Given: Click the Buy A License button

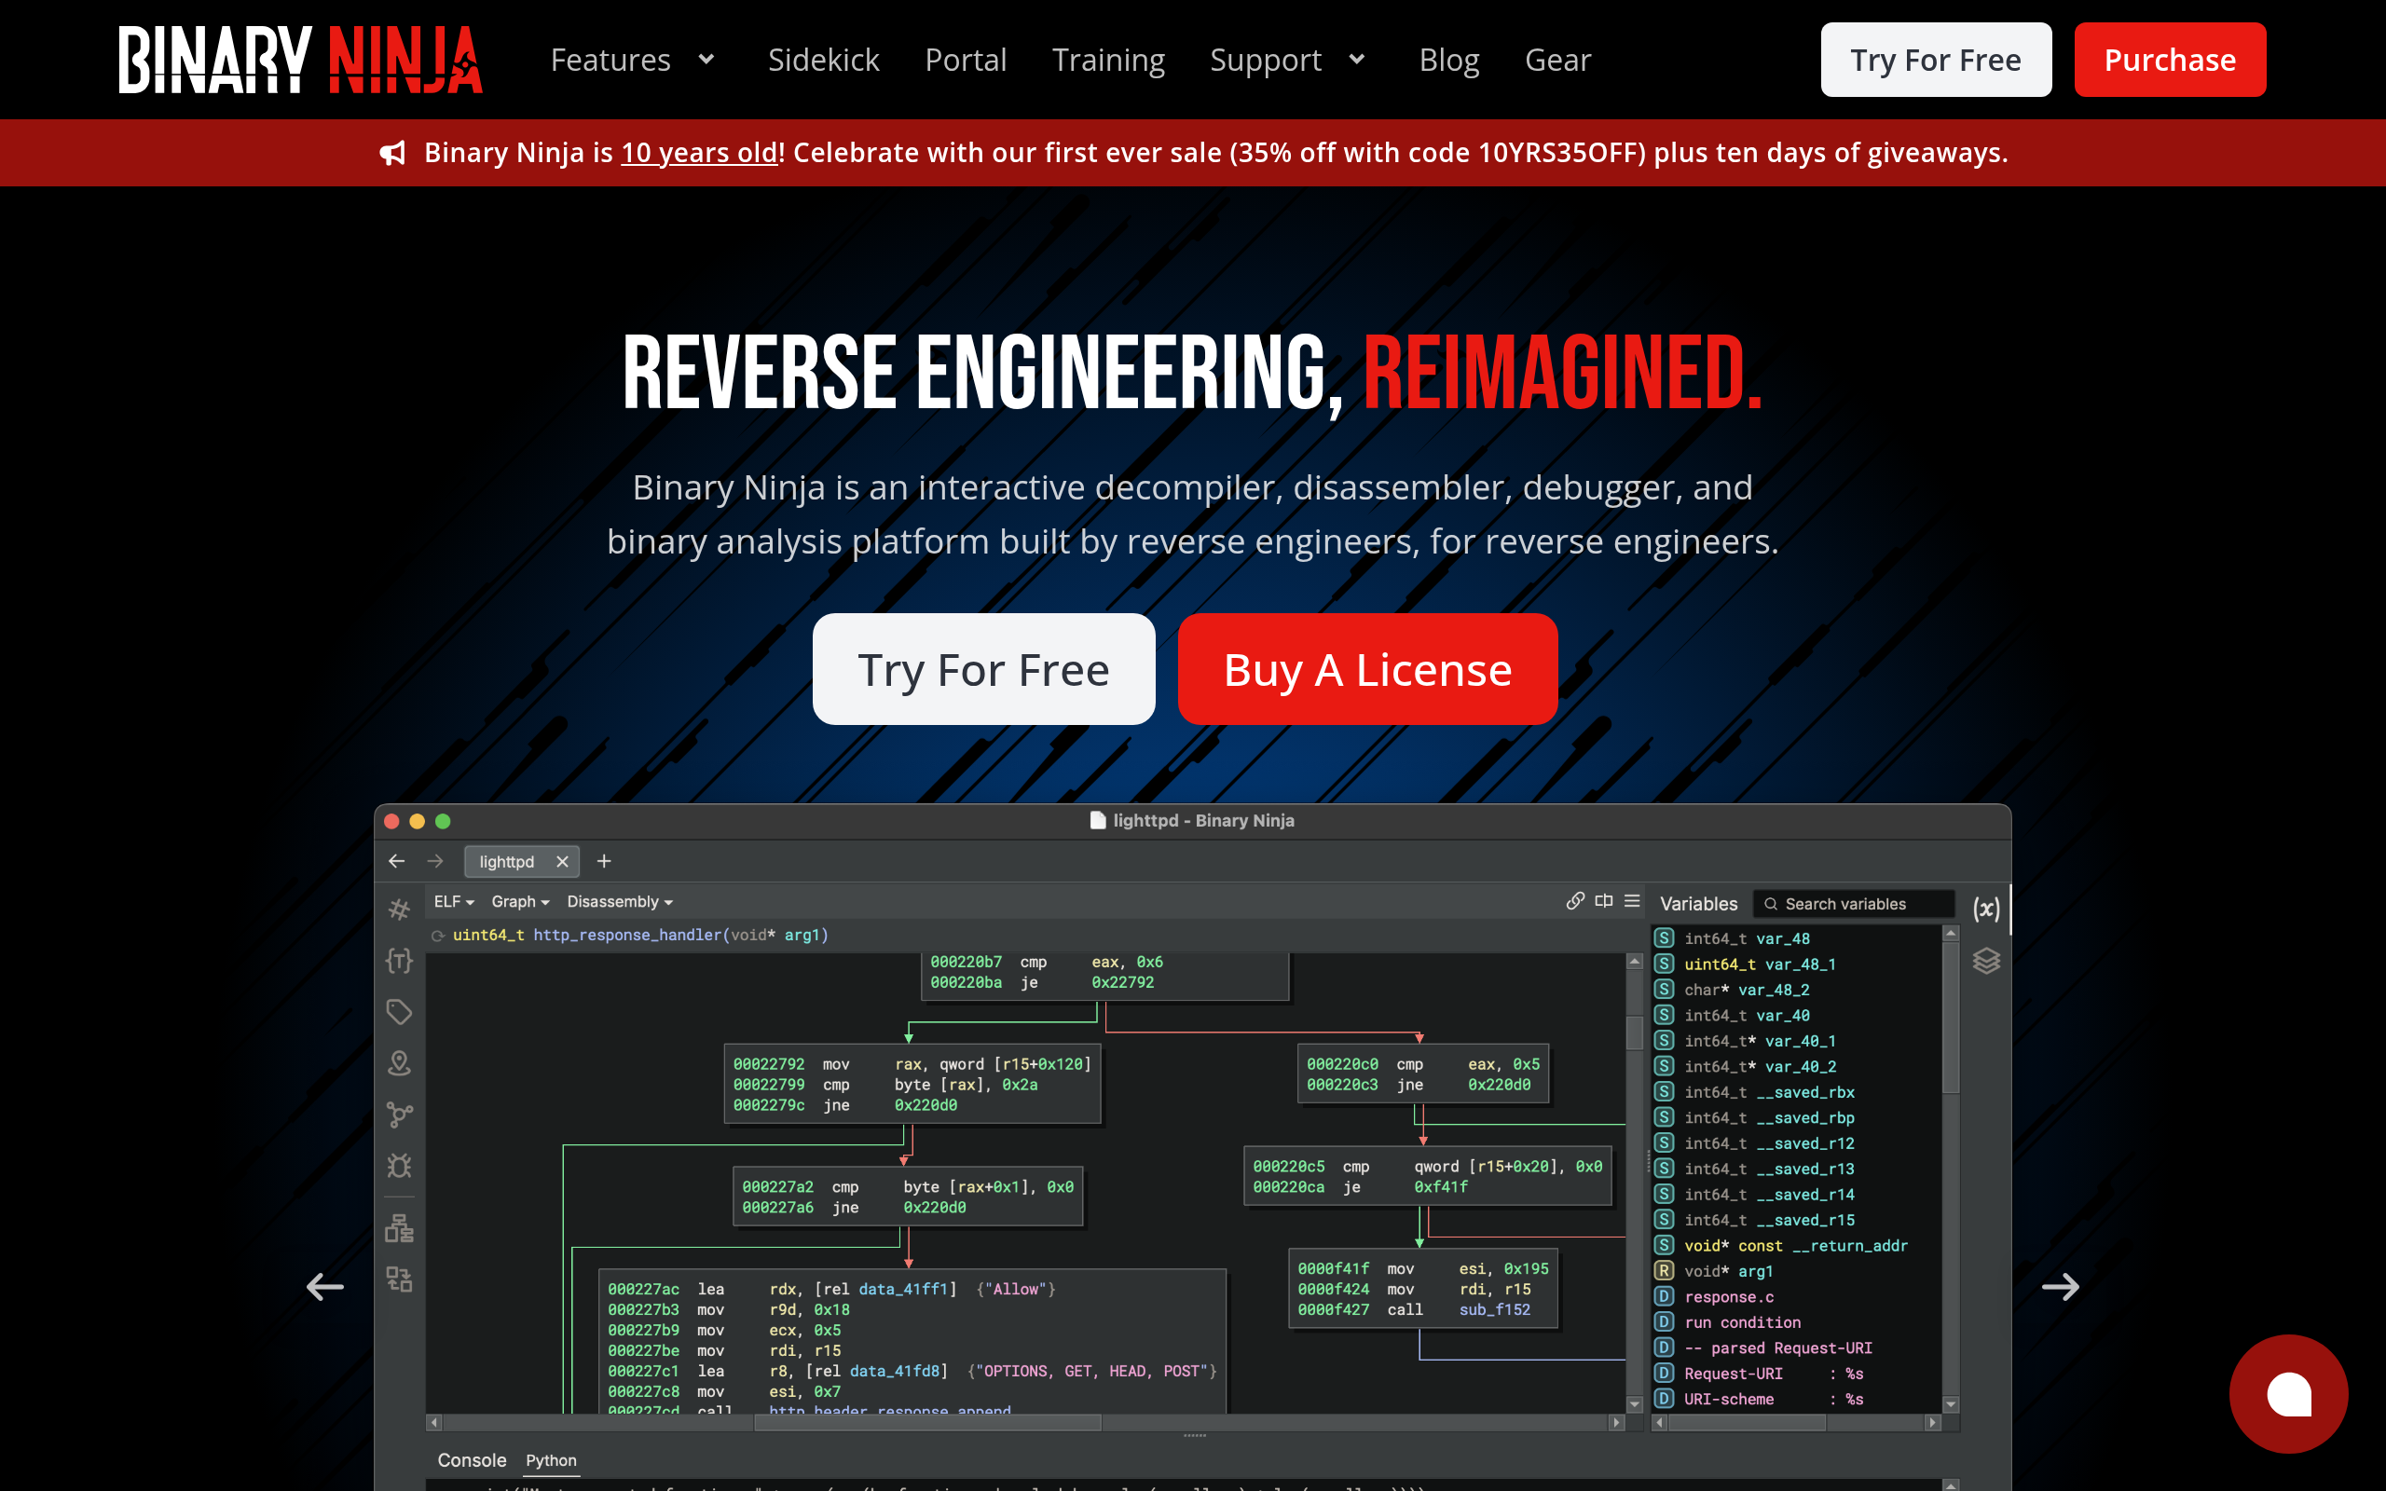Looking at the screenshot, I should [1367, 670].
